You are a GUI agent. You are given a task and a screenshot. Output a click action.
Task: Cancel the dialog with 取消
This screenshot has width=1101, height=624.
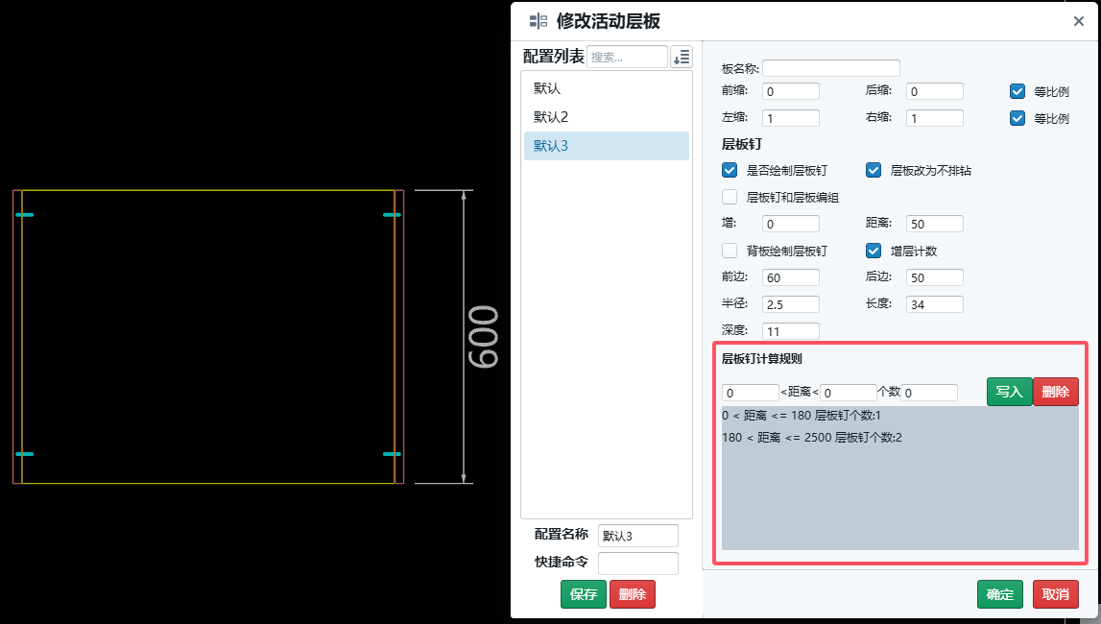click(1056, 594)
